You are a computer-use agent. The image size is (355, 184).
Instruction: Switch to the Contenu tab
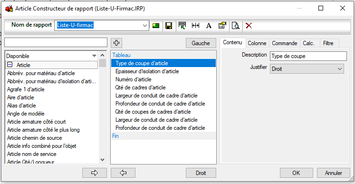pos(232,43)
